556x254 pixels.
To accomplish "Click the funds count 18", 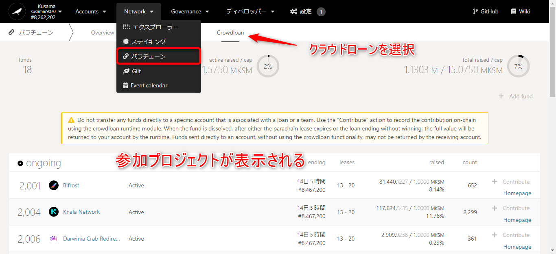I will (x=27, y=70).
